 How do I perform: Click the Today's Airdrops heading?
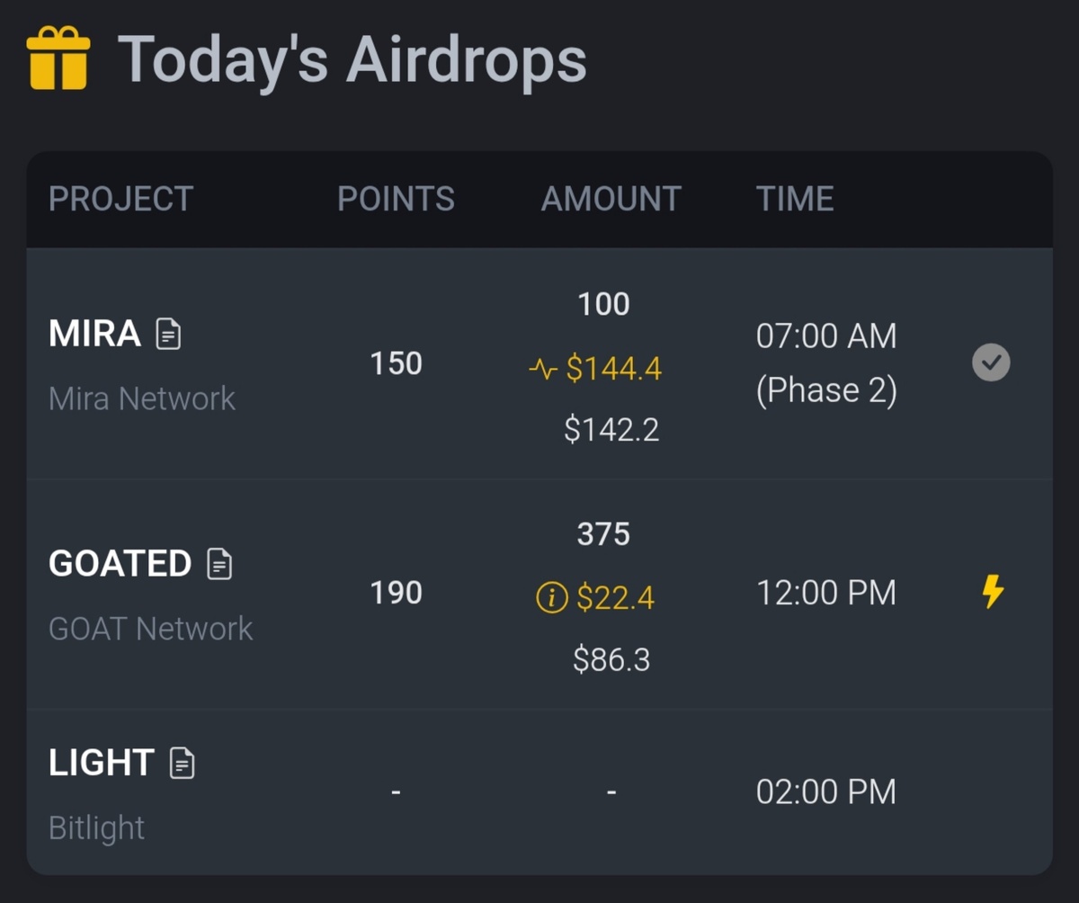(x=352, y=59)
